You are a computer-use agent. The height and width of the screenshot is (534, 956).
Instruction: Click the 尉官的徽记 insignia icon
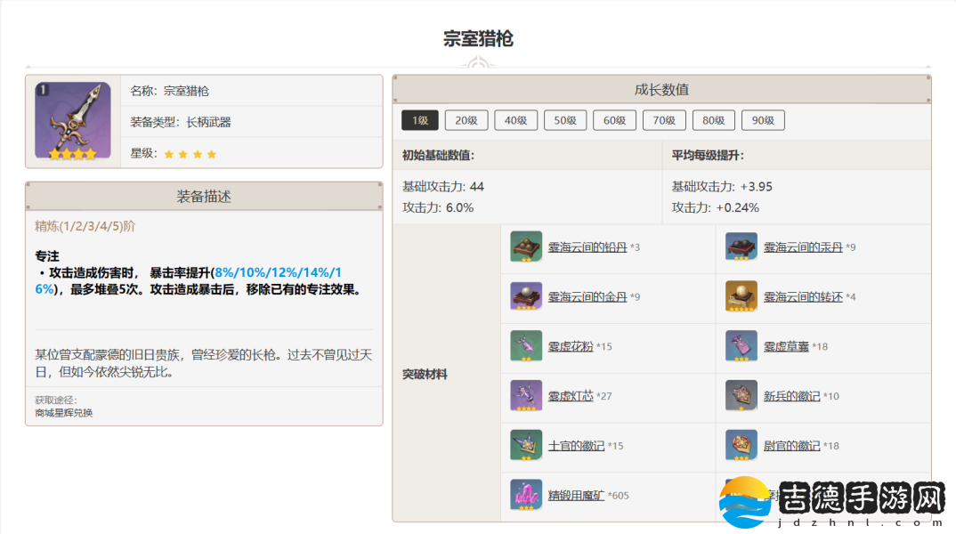pos(741,445)
